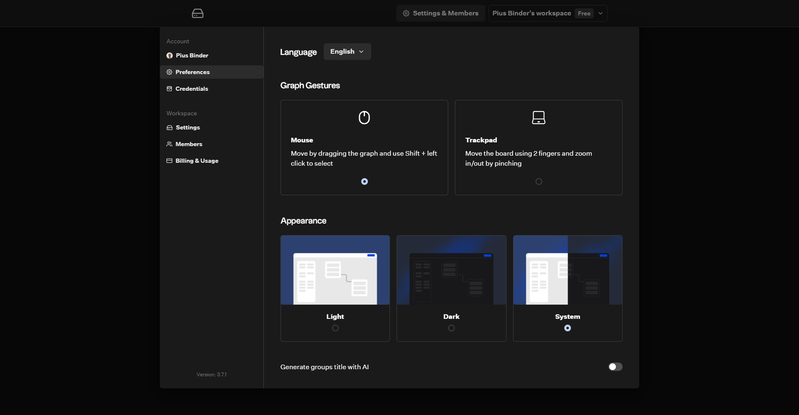The height and width of the screenshot is (415, 799).
Task: Click the Dark theme preview thumbnail
Action: coord(451,270)
